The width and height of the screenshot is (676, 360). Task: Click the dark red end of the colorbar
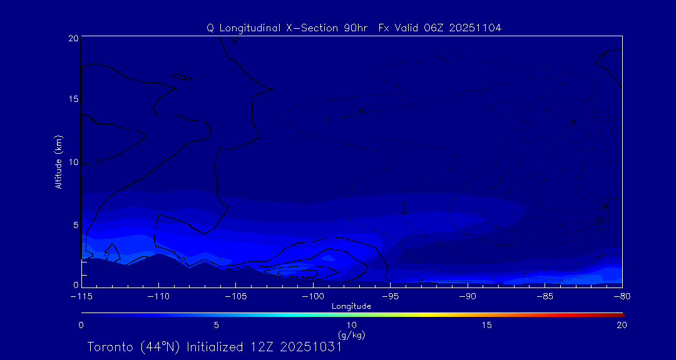[x=618, y=315]
